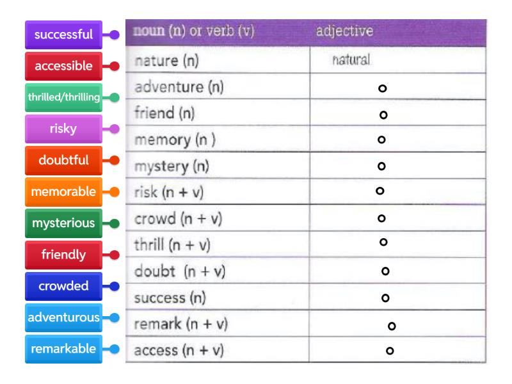Choose the orange 'memorable' word tile
The width and height of the screenshot is (512, 384).
(63, 191)
